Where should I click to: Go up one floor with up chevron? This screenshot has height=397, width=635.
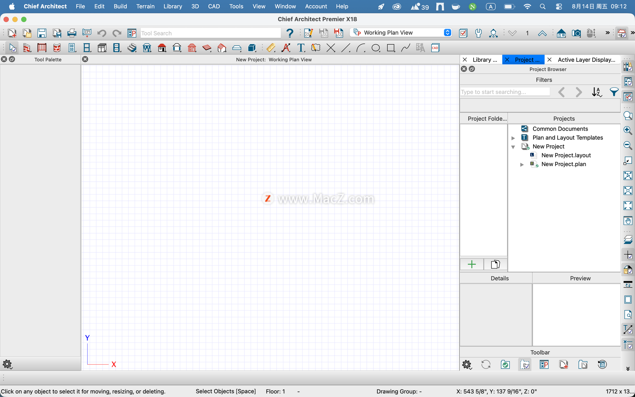542,33
